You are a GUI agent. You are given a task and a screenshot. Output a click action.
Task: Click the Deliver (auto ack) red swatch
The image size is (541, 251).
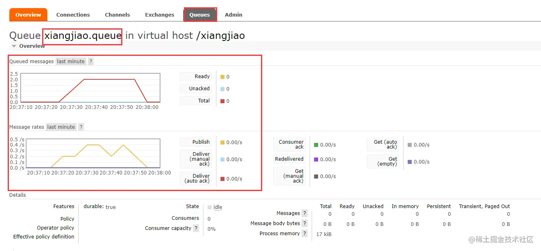click(x=222, y=179)
